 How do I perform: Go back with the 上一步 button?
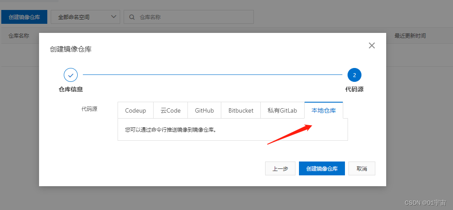pyautogui.click(x=280, y=168)
